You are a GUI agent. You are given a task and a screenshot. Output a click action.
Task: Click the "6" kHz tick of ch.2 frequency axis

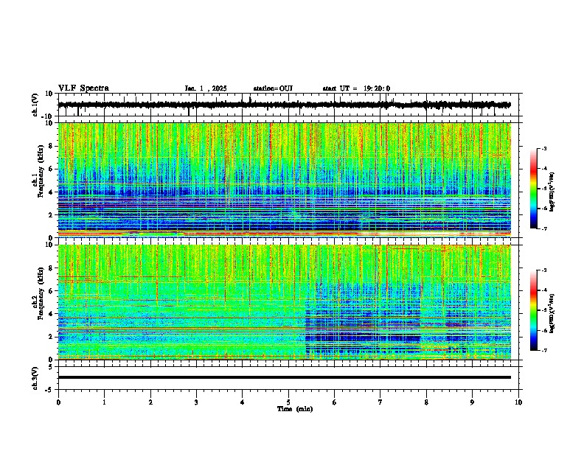click(51, 291)
